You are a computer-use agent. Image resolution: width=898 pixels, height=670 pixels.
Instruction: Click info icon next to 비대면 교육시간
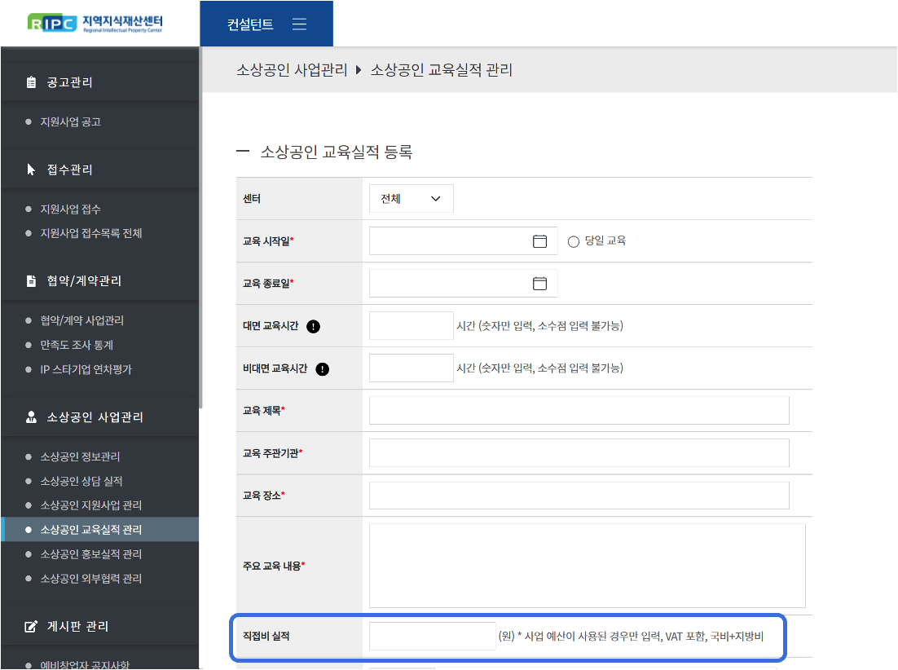point(323,368)
